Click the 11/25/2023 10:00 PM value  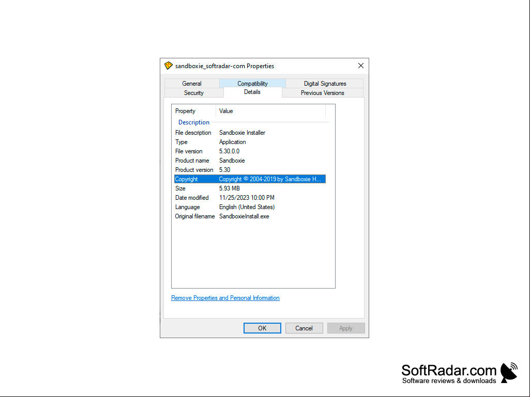tap(247, 198)
